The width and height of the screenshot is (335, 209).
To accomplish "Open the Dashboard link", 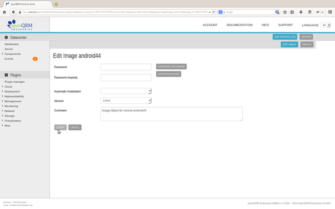I will (x=11, y=44).
